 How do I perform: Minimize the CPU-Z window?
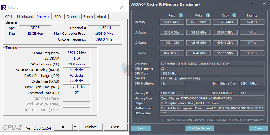[92, 8]
